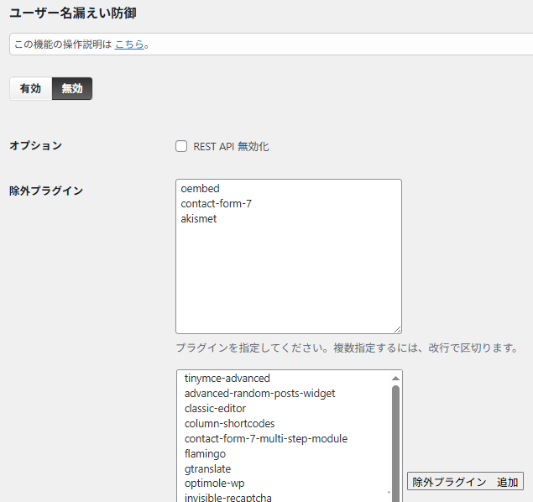The height and width of the screenshot is (502, 533).
Task: Select tinymce-advanced from the plugin list
Action: tap(227, 379)
